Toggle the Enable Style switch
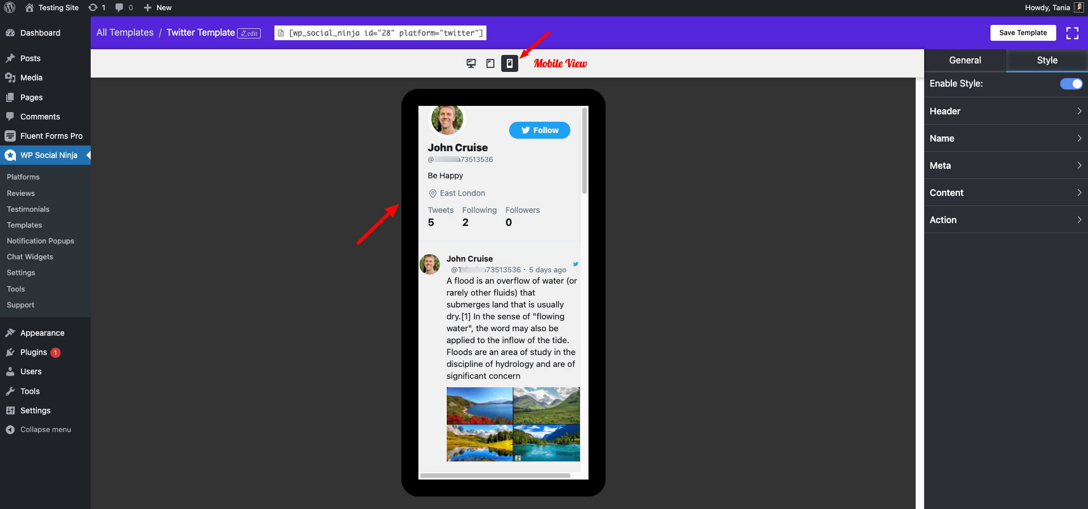The image size is (1088, 509). click(1071, 84)
